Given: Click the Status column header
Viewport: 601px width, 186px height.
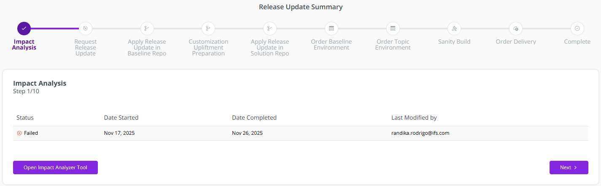Looking at the screenshot, I should (25, 118).
